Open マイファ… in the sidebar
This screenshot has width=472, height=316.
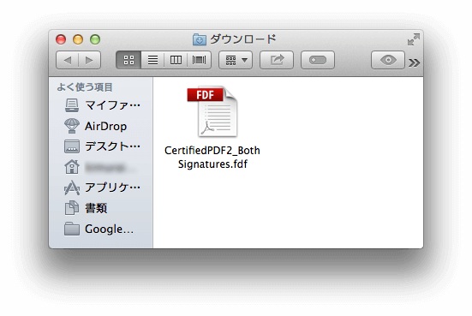102,105
